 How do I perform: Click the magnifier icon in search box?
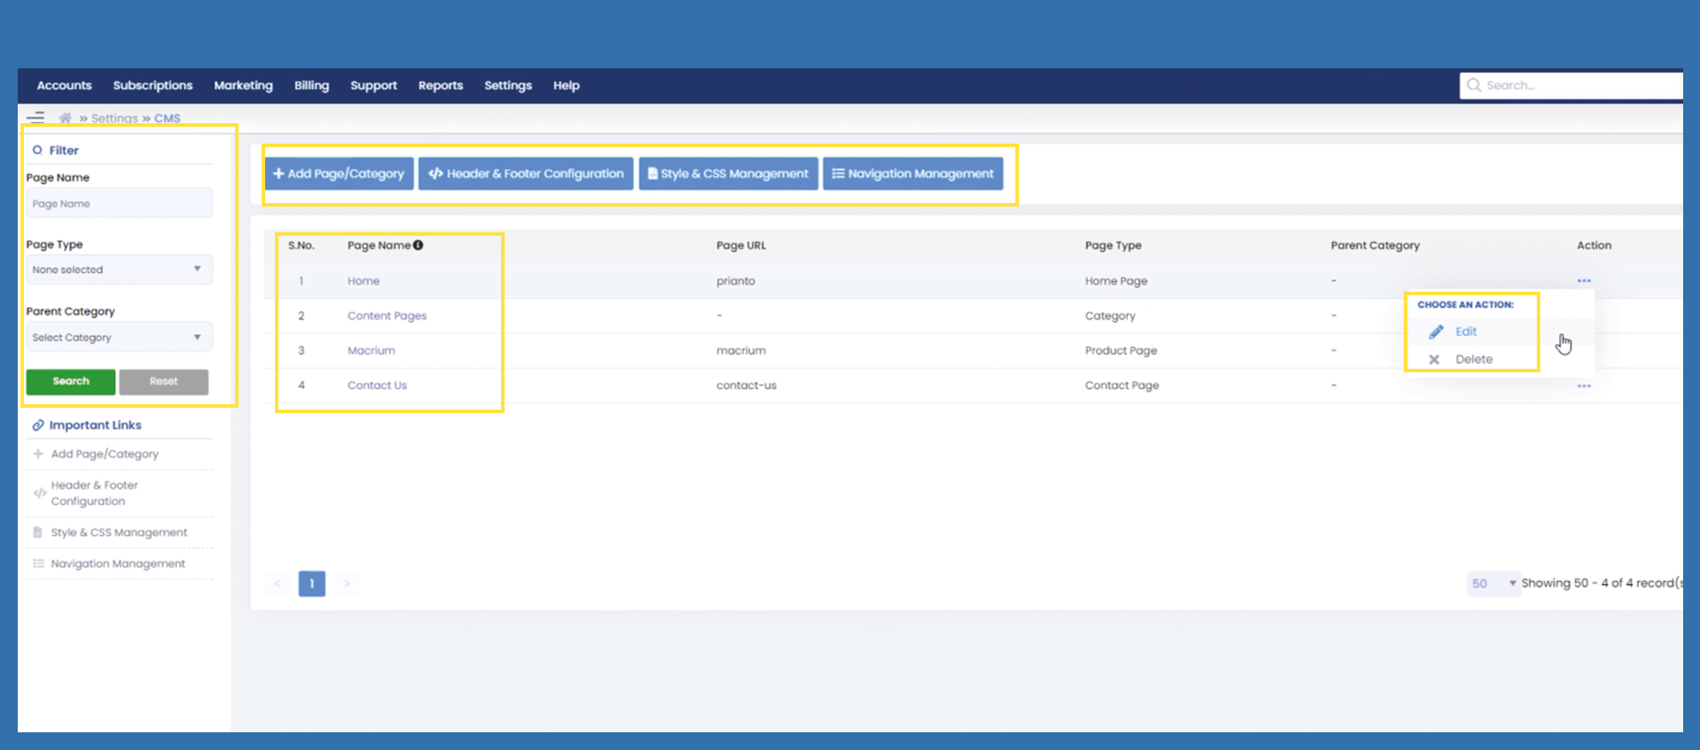tap(1474, 85)
